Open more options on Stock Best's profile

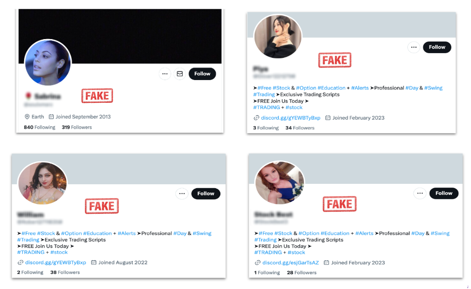point(420,193)
